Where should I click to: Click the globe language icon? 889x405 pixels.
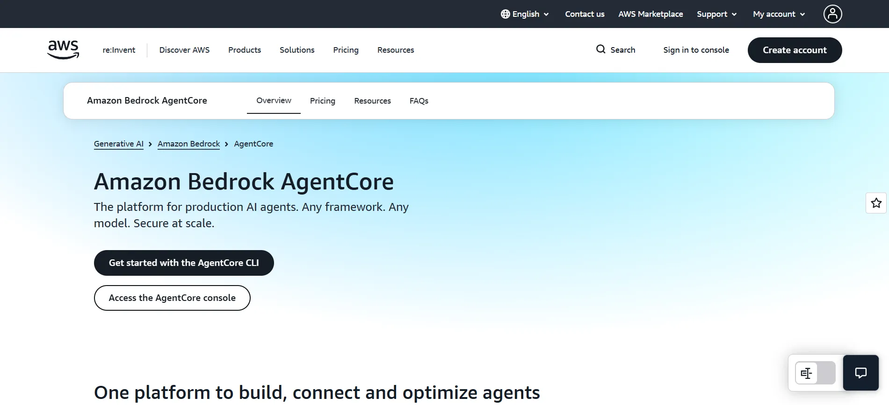[x=505, y=14]
